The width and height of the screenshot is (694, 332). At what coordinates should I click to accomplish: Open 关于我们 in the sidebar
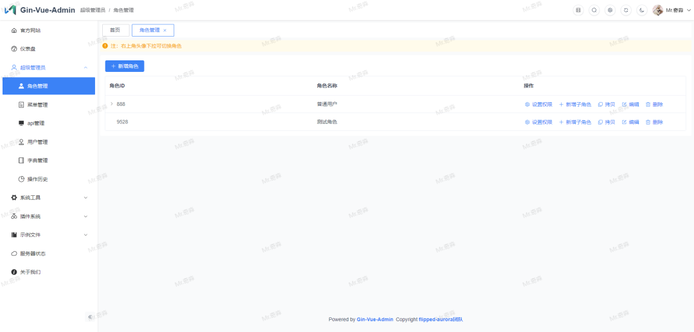[49, 272]
